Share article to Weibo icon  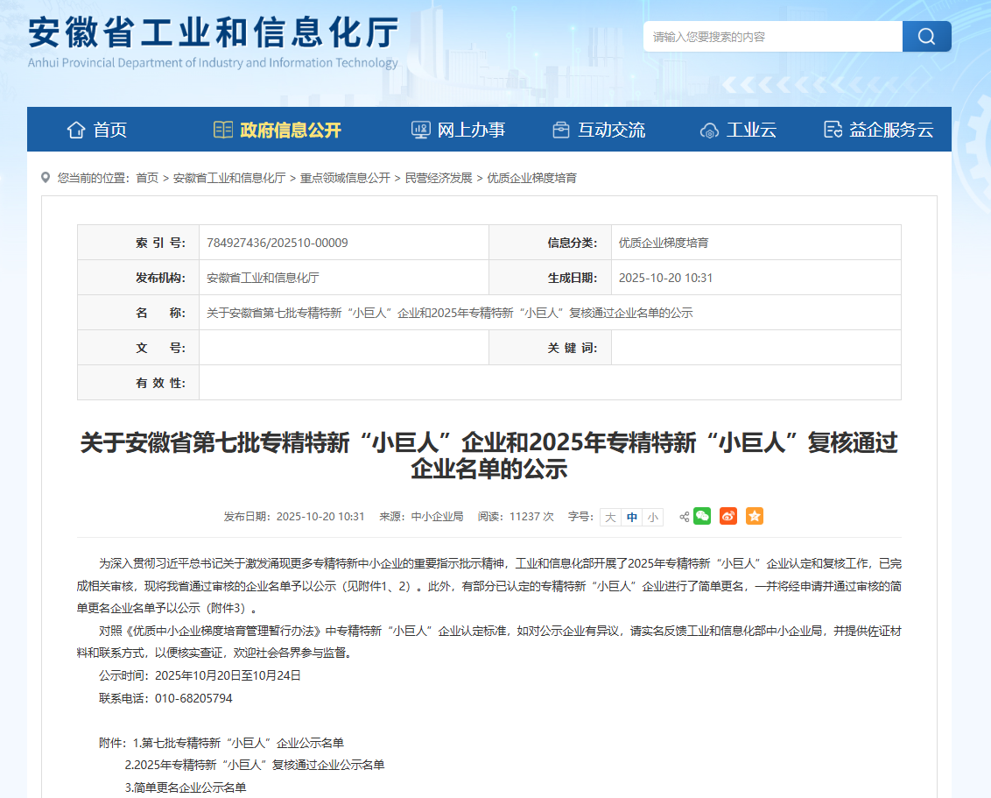[728, 517]
